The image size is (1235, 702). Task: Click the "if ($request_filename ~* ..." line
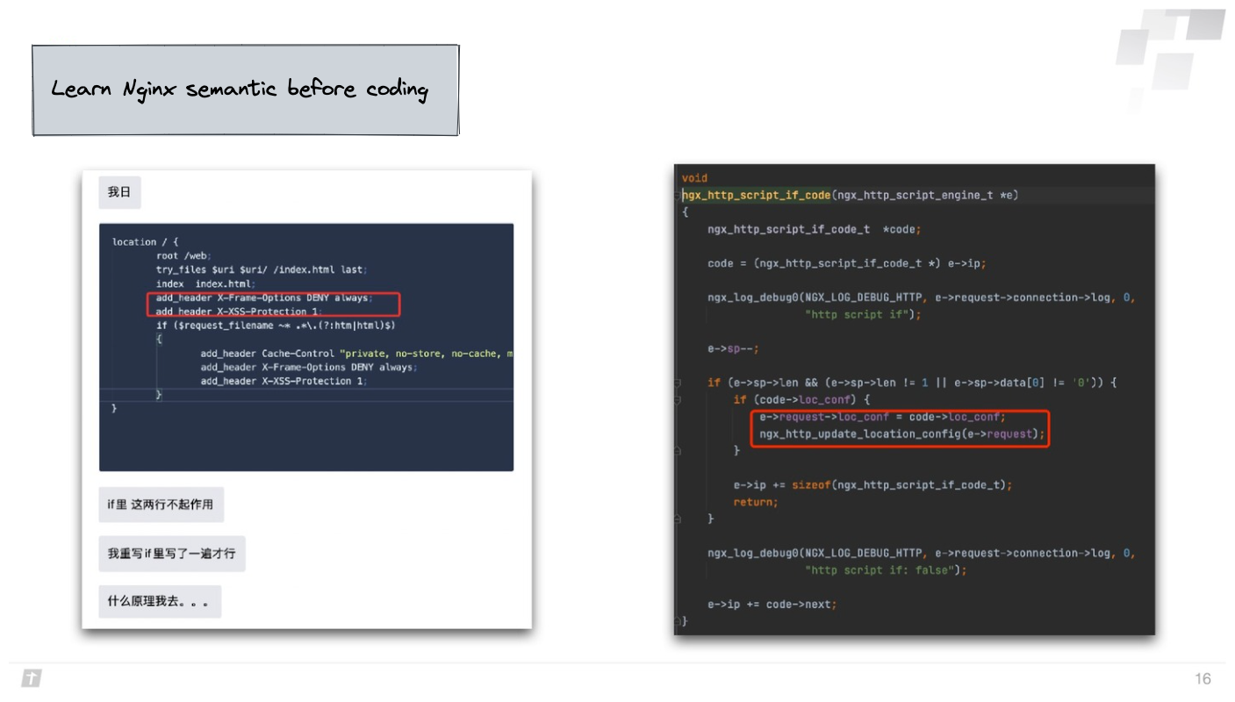tap(276, 326)
